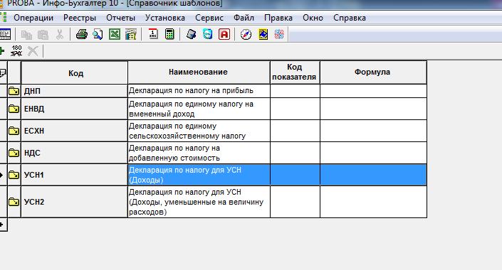Click the 180 renumber toolbar icon
The width and height of the screenshot is (502, 270).
point(16,51)
